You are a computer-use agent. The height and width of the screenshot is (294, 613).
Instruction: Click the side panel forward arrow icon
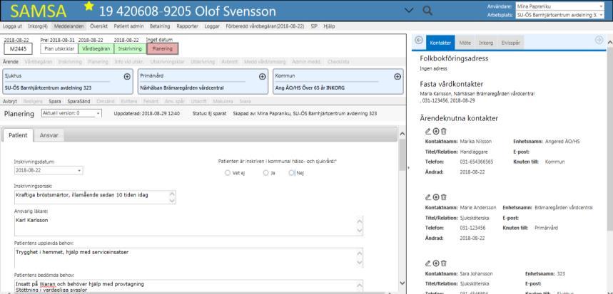click(x=599, y=40)
